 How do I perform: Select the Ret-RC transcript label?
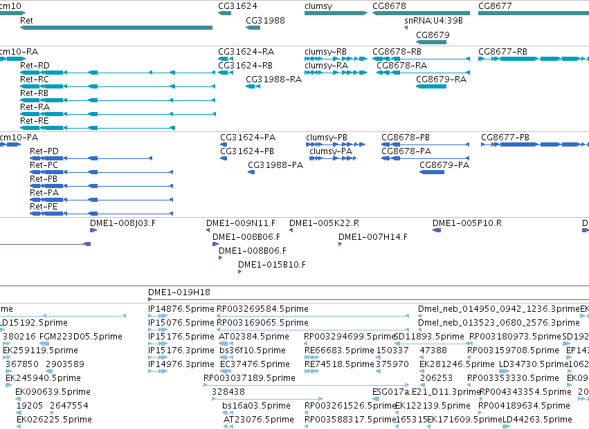(x=35, y=80)
